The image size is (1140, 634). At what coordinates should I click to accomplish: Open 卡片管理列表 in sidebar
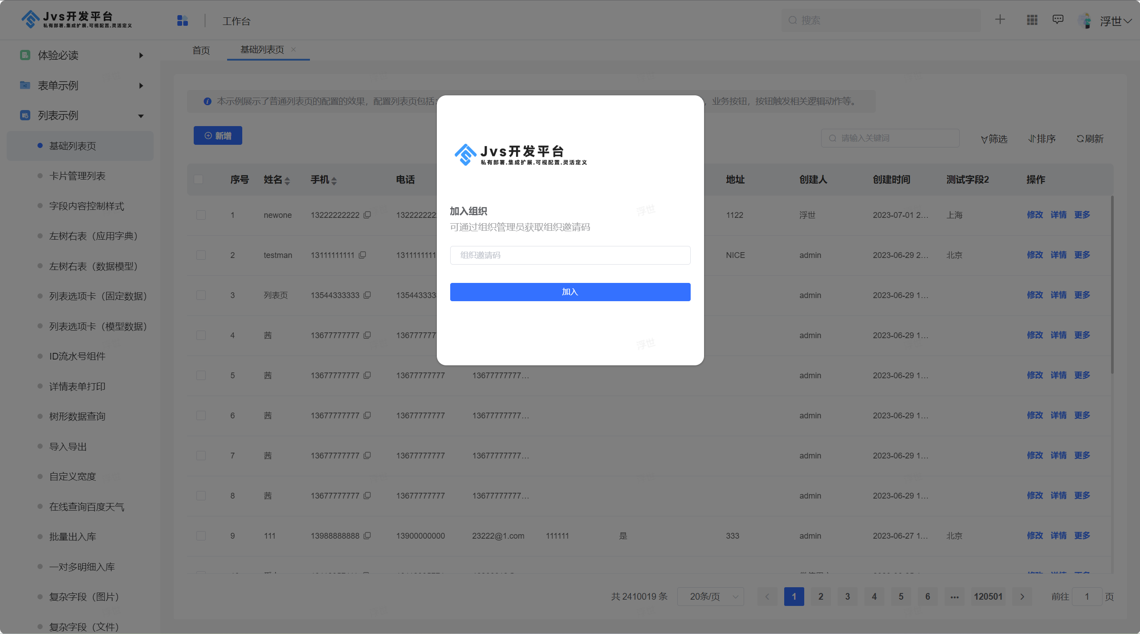(77, 176)
